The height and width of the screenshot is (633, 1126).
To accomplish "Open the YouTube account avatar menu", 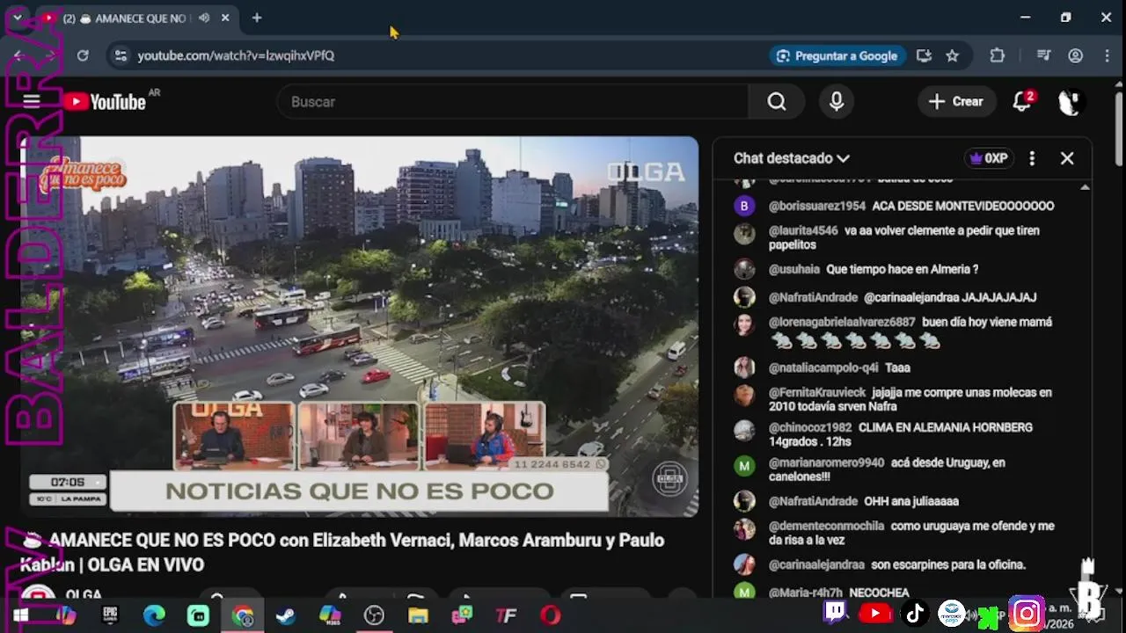I will pyautogui.click(x=1069, y=102).
